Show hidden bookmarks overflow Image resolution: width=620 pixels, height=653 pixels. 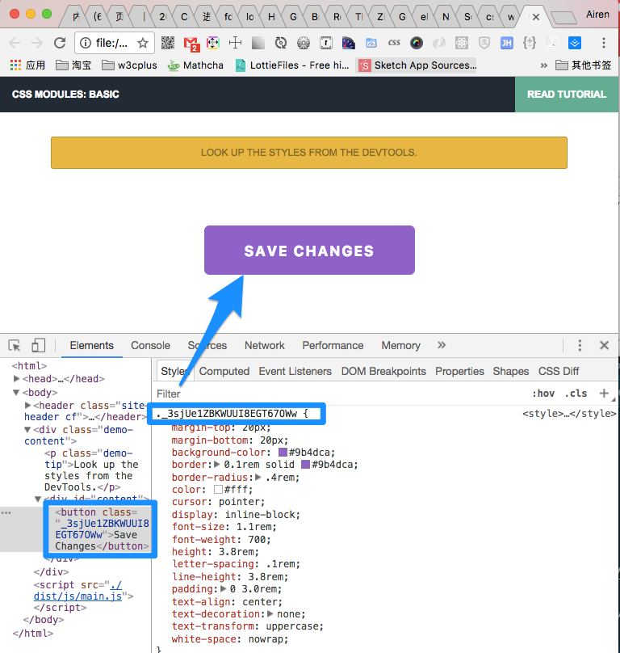543,65
